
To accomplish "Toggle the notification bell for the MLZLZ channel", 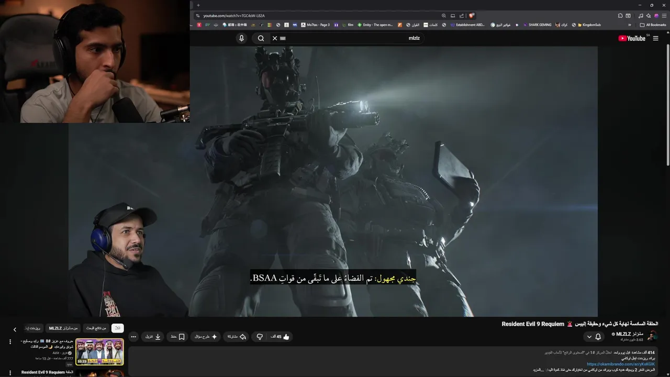I will [x=598, y=337].
